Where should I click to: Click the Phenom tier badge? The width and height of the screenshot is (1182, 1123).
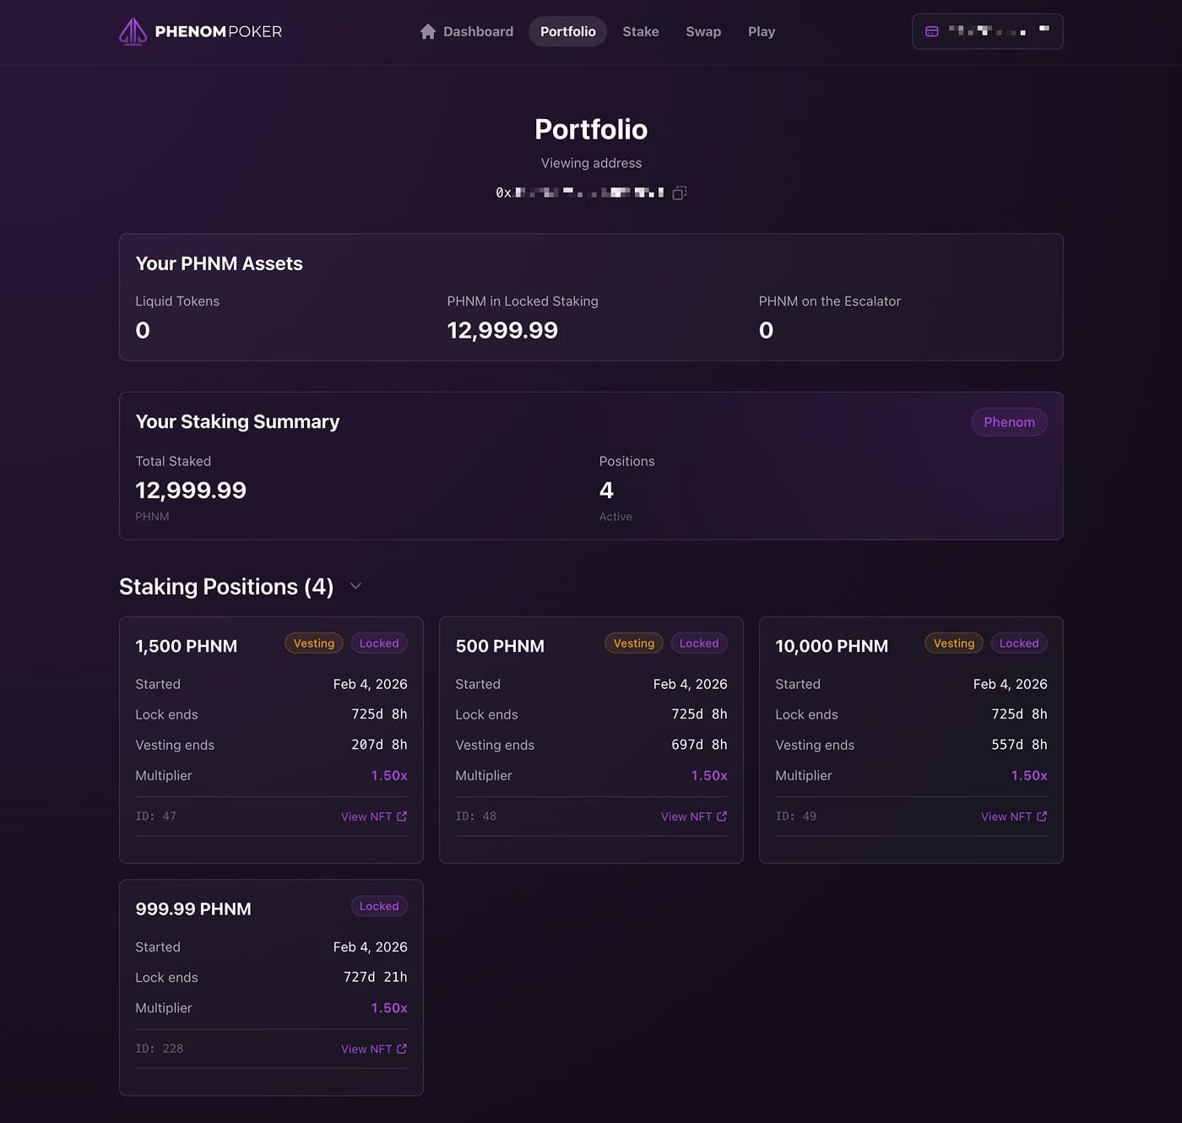coord(1009,422)
